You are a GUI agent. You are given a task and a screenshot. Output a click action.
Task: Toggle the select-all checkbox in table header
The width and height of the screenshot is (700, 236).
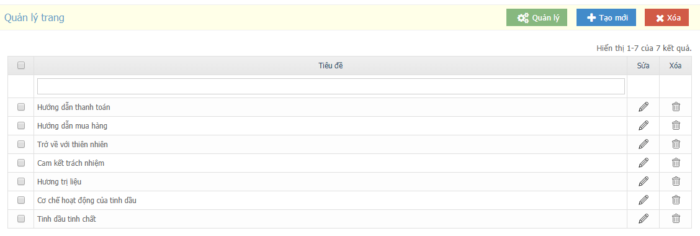click(21, 66)
